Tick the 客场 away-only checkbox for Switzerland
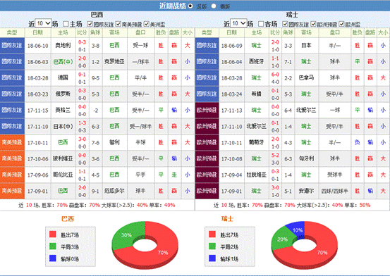390x276 pixels. click(261, 24)
